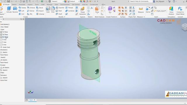Open the Help dropdown arrow

[176, 1]
